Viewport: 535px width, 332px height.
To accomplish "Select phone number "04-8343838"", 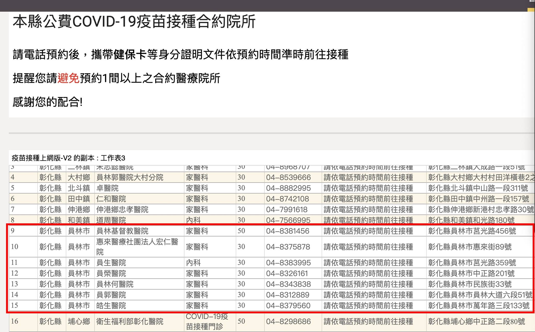I will click(x=288, y=284).
